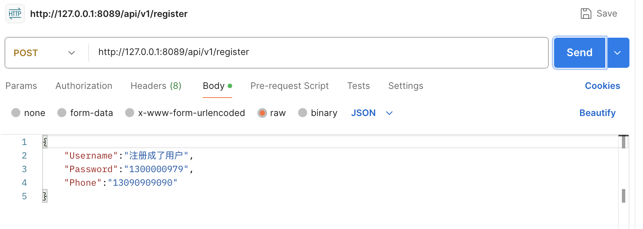The width and height of the screenshot is (643, 229).
Task: Switch to the Params tab
Action: tap(21, 86)
